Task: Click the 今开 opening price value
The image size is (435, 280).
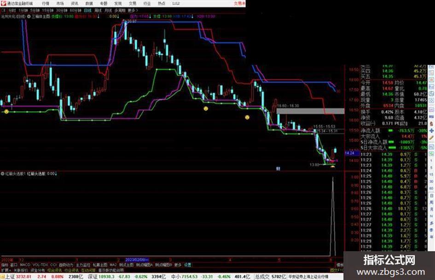Action: click(x=388, y=83)
